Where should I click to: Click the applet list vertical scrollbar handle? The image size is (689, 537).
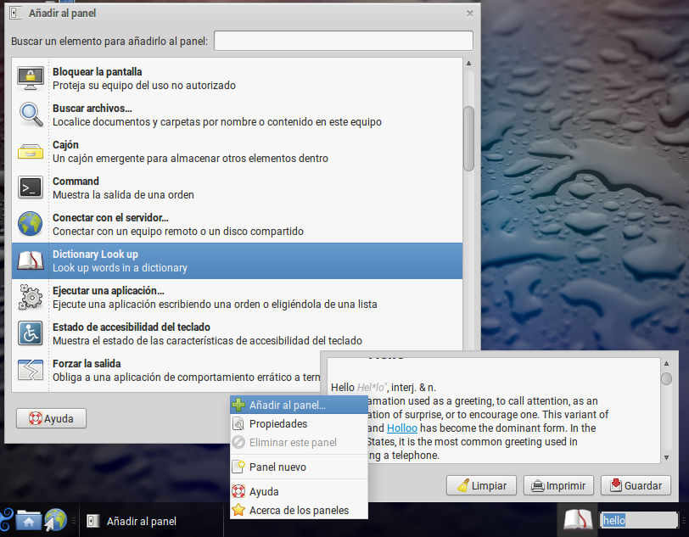(x=468, y=138)
